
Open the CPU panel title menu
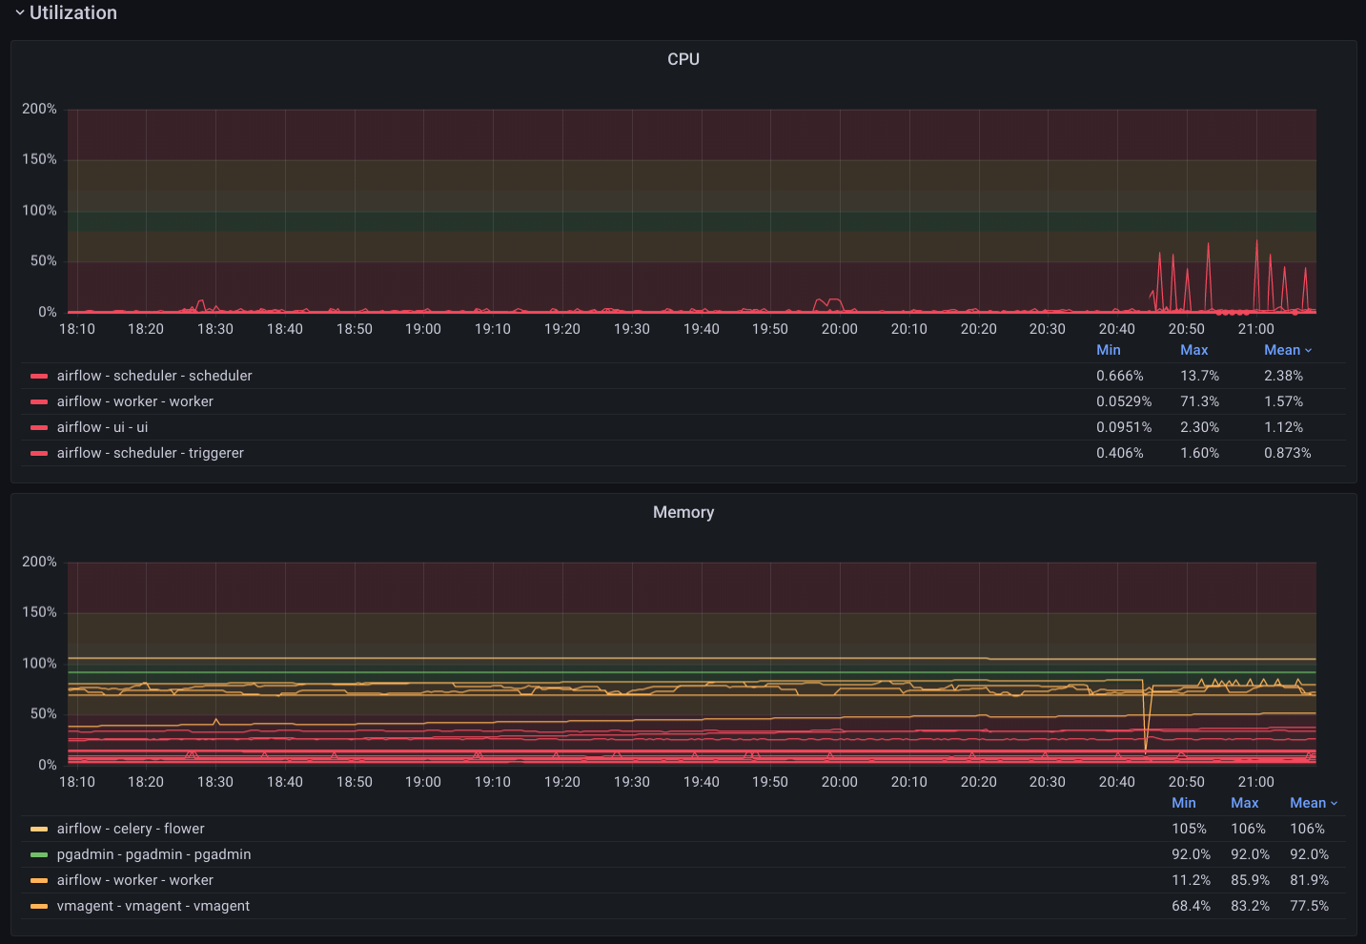pos(683,59)
